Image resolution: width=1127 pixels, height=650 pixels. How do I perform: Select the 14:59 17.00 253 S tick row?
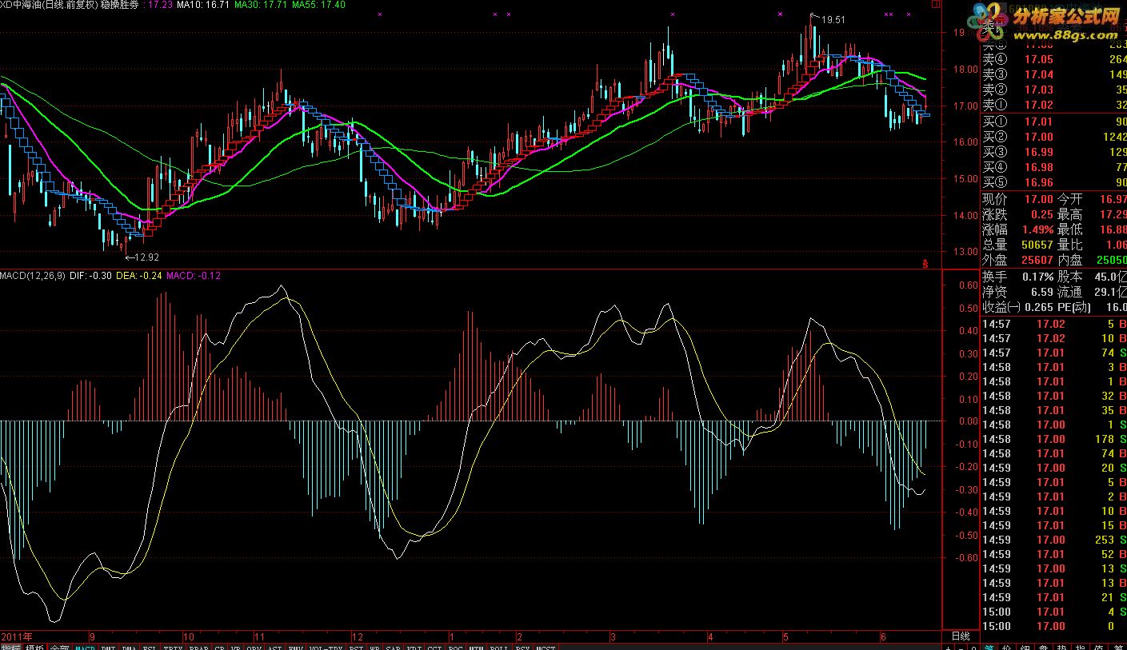(1054, 540)
